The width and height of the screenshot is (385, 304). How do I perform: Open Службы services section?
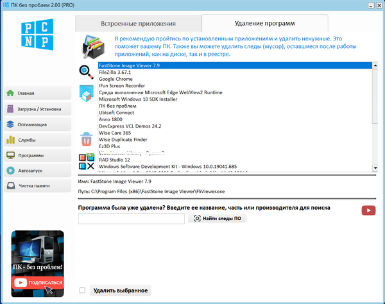coord(35,140)
